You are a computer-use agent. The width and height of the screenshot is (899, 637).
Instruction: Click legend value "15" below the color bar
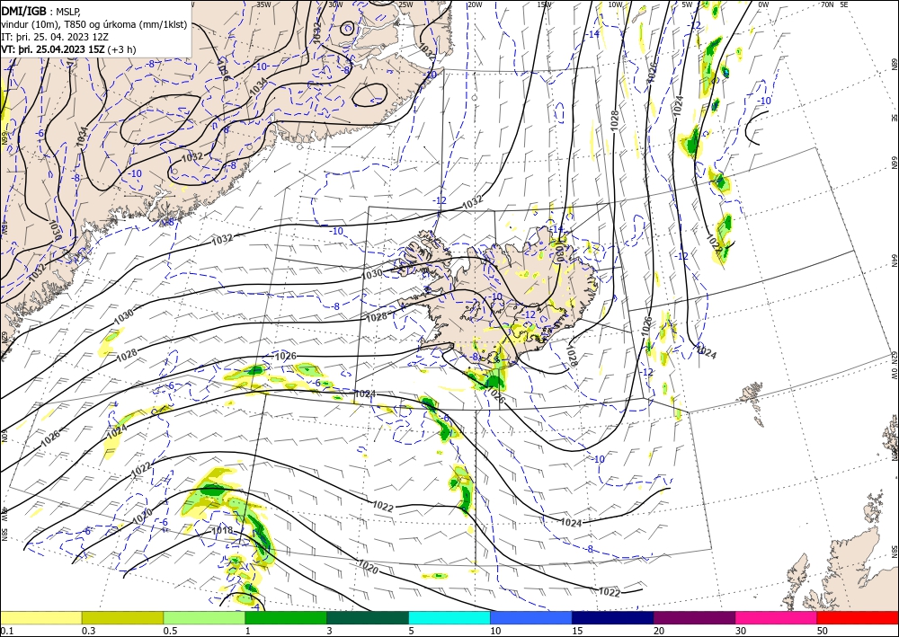577,631
